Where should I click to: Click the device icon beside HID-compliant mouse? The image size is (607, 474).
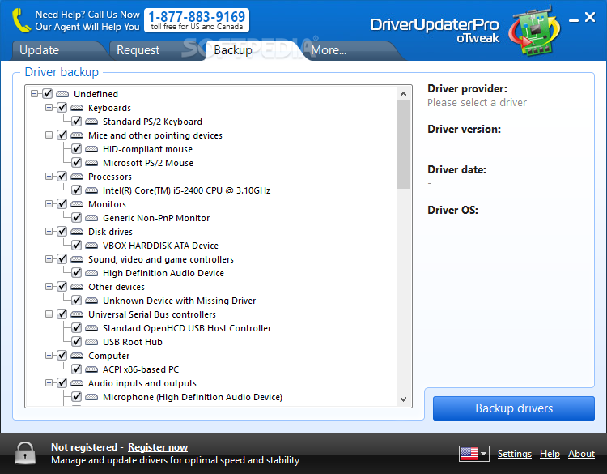click(91, 149)
